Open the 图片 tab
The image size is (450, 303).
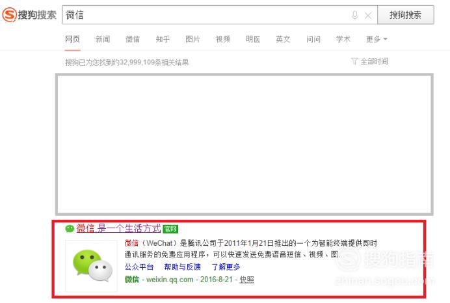pyautogui.click(x=192, y=39)
